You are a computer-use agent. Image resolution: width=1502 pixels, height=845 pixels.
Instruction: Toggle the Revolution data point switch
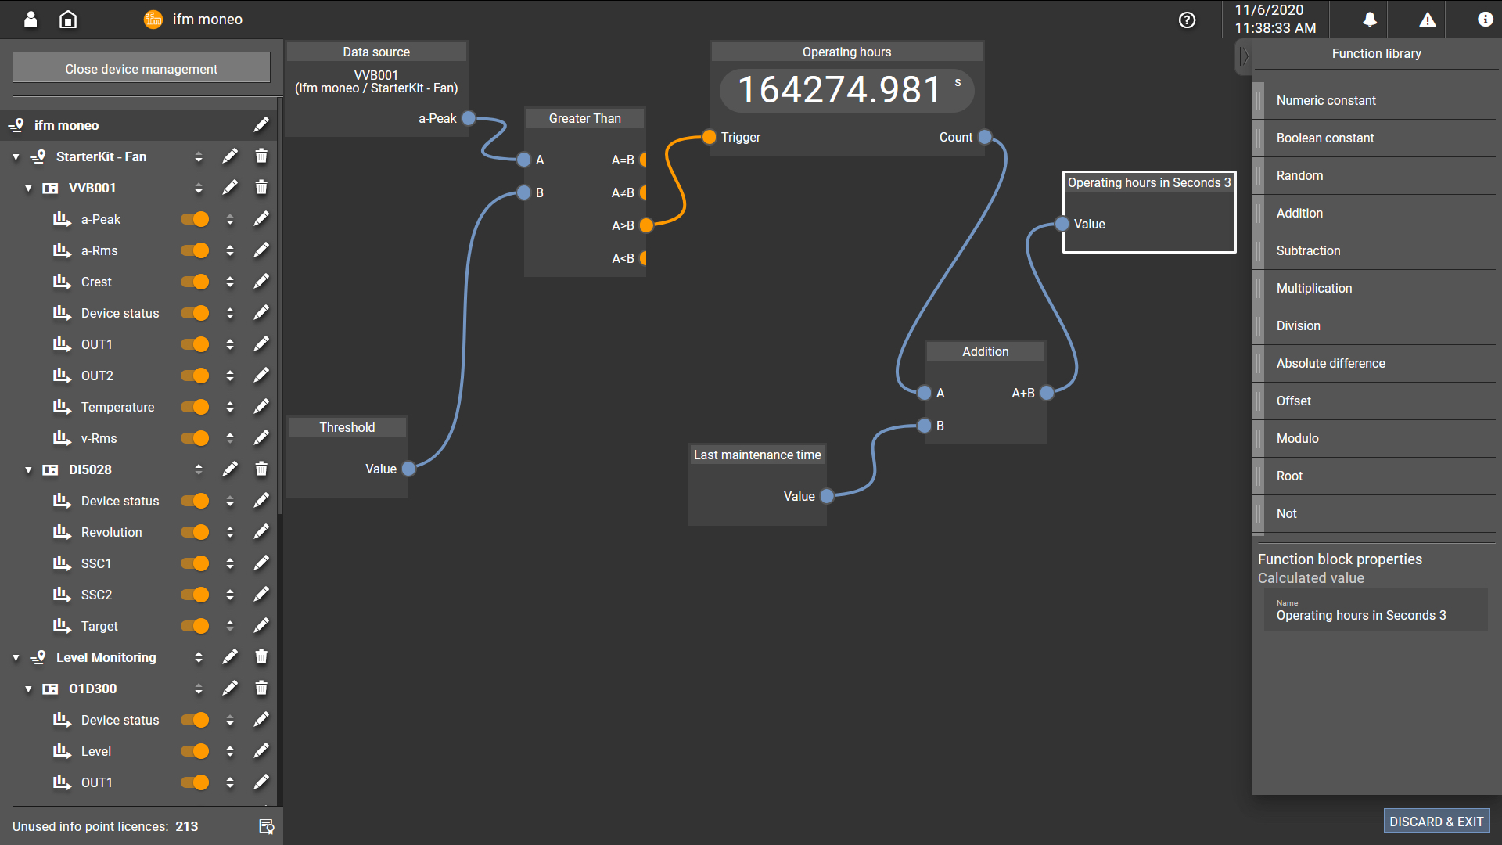[195, 532]
